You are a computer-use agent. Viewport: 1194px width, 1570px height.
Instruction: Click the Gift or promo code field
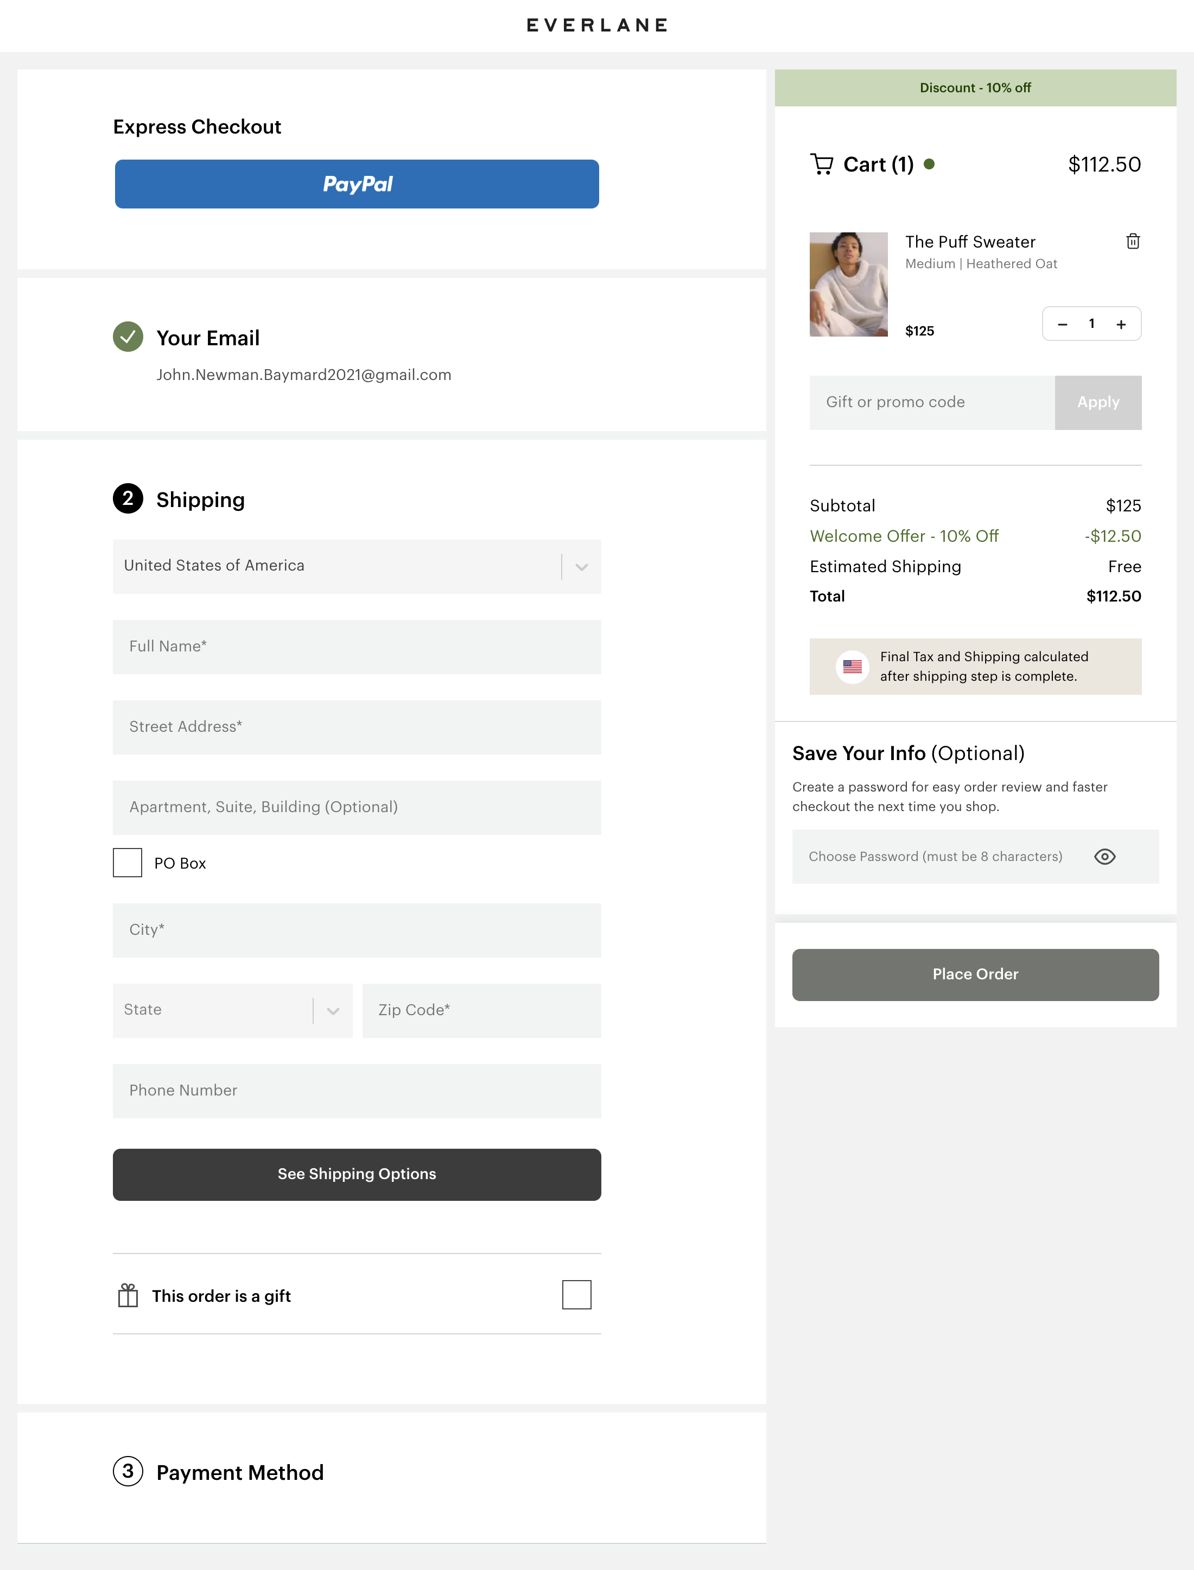point(924,402)
